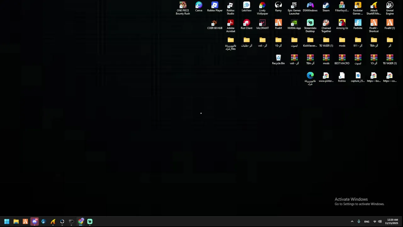The width and height of the screenshot is (403, 227).
Task: Click the folder with 911 in its name
Action: pyautogui.click(x=358, y=42)
